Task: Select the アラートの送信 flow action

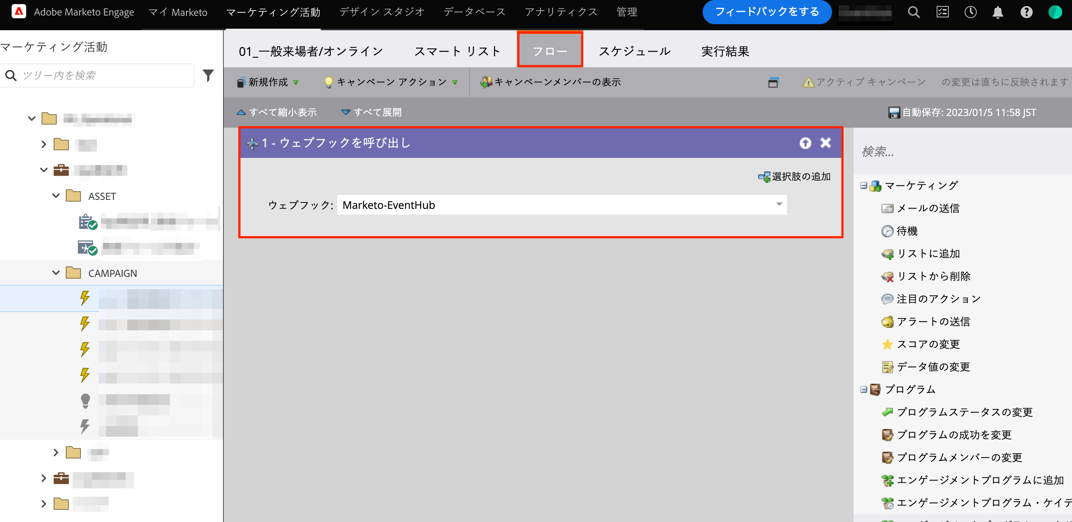Action: (x=925, y=321)
